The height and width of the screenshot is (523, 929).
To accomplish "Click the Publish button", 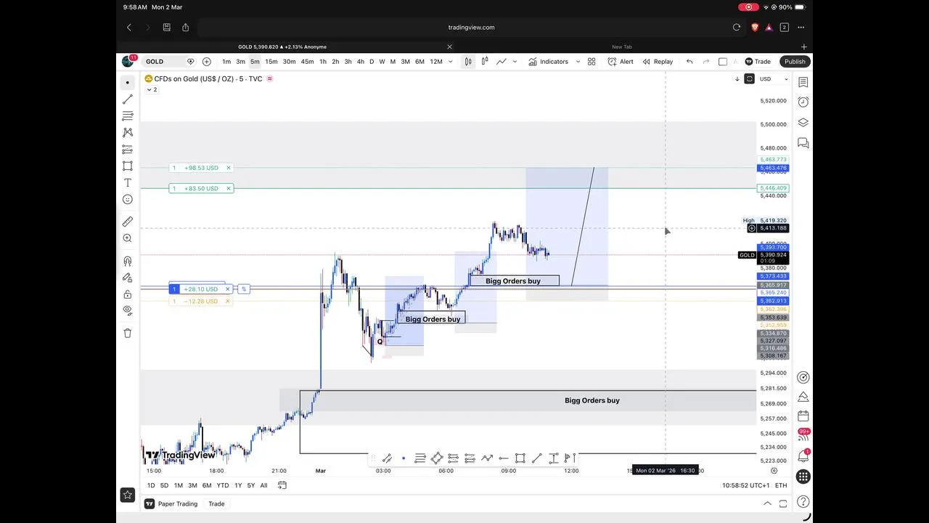I will [795, 62].
